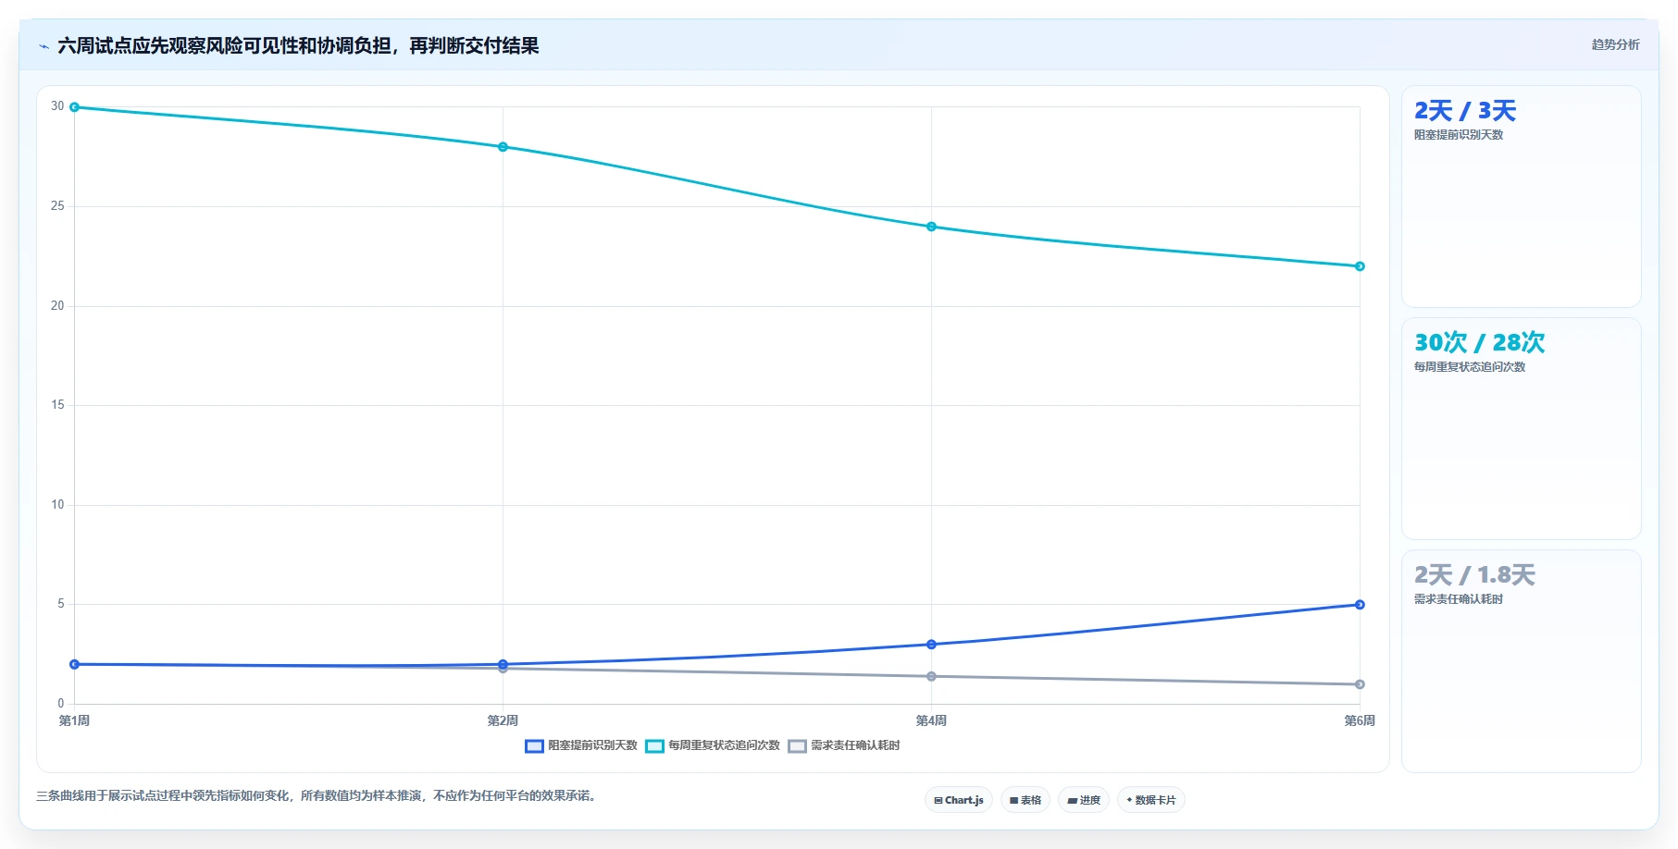Toggle the 每周重复状态追问次数 legend label
The width and height of the screenshot is (1678, 849).
coord(724,745)
